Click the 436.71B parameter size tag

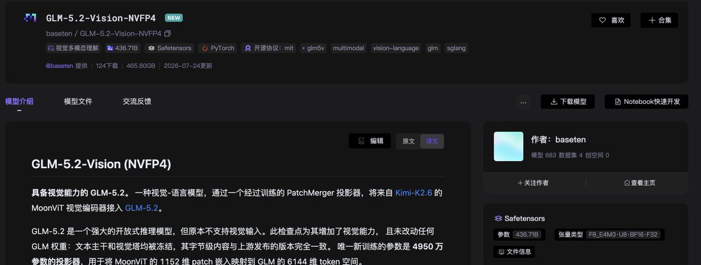[x=122, y=48]
